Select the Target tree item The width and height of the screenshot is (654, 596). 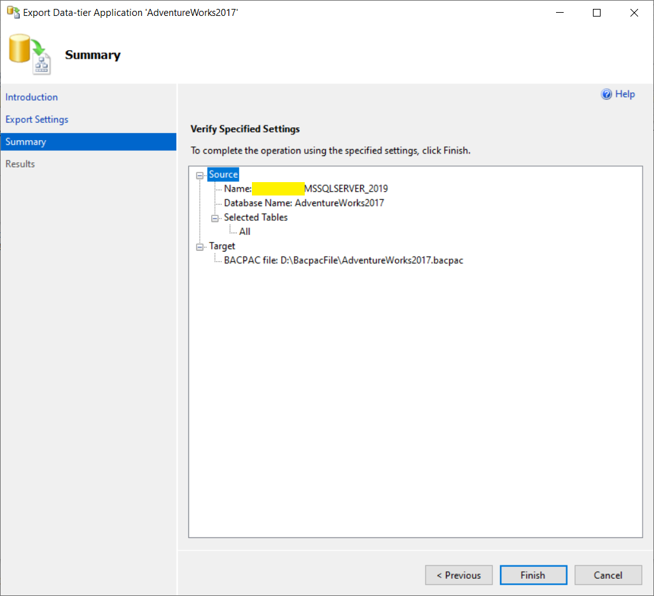(222, 246)
